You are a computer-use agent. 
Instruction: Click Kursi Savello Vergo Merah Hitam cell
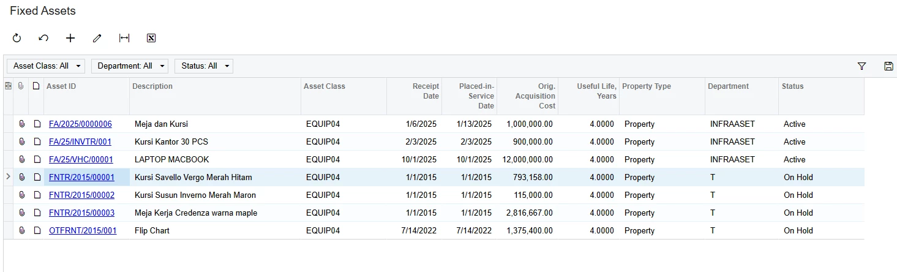[x=215, y=178]
